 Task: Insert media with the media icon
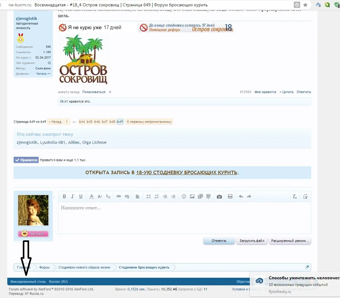(x=200, y=196)
